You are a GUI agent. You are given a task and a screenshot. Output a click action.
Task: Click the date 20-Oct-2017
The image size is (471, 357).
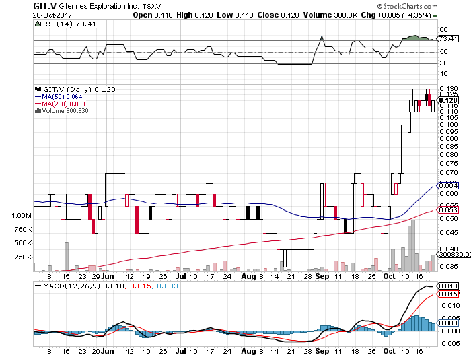coord(52,15)
